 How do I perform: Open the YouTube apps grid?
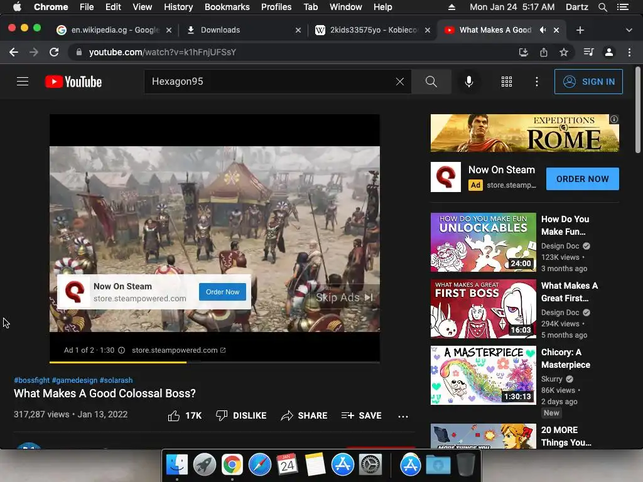click(x=507, y=82)
